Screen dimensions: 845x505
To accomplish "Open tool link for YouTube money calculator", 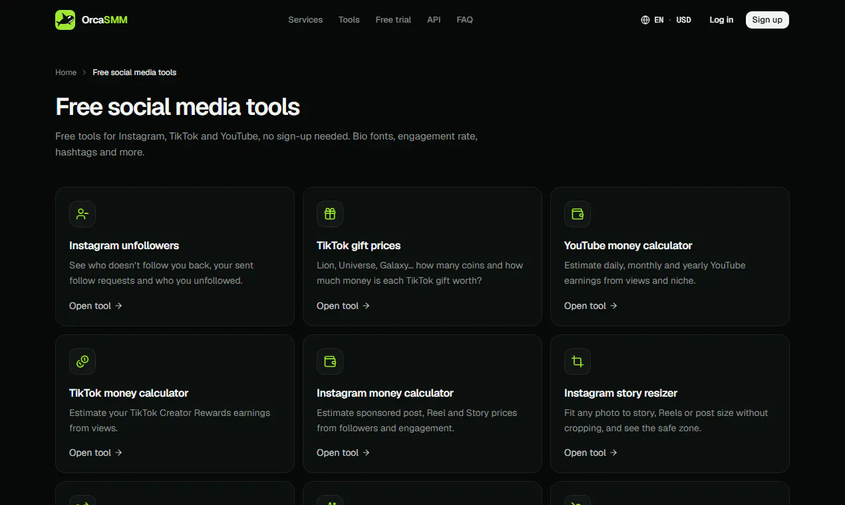I will [x=591, y=306].
